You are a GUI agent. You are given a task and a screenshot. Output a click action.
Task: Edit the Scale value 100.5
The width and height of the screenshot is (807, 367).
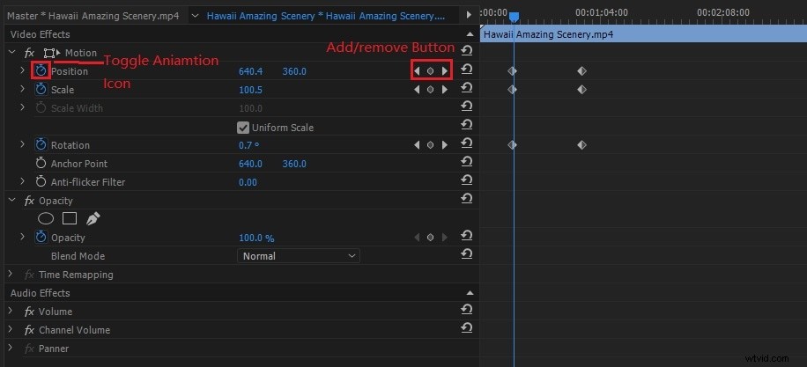pyautogui.click(x=250, y=90)
